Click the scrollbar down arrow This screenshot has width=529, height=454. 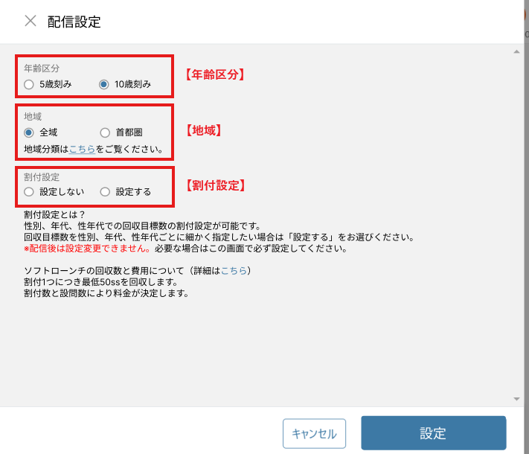coord(516,399)
